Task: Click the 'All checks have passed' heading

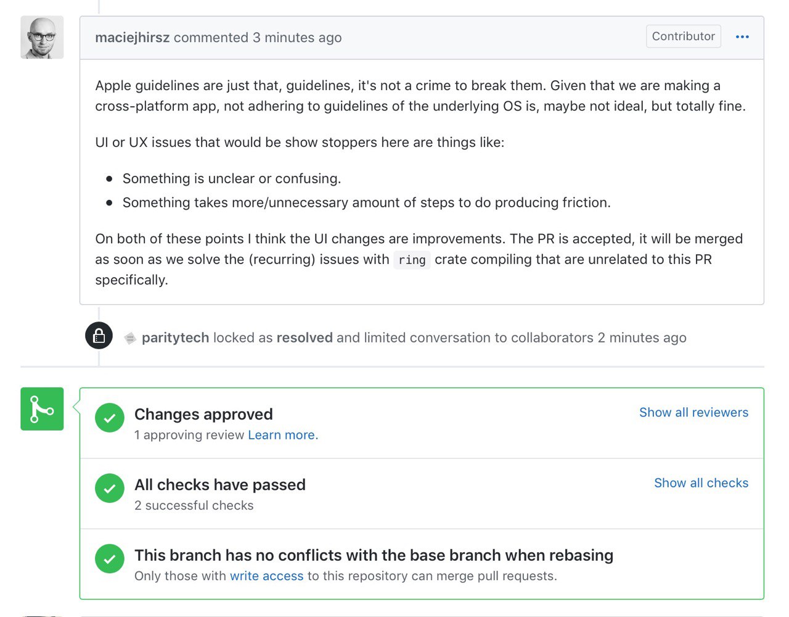Action: 220,484
